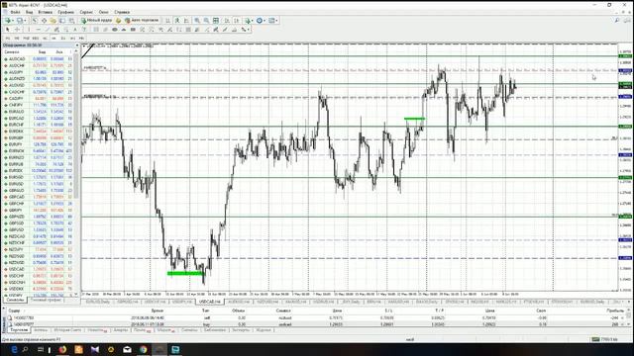This screenshot has width=634, height=356.
Task: Select the ellipse drawing tool
Action: coord(115,30)
